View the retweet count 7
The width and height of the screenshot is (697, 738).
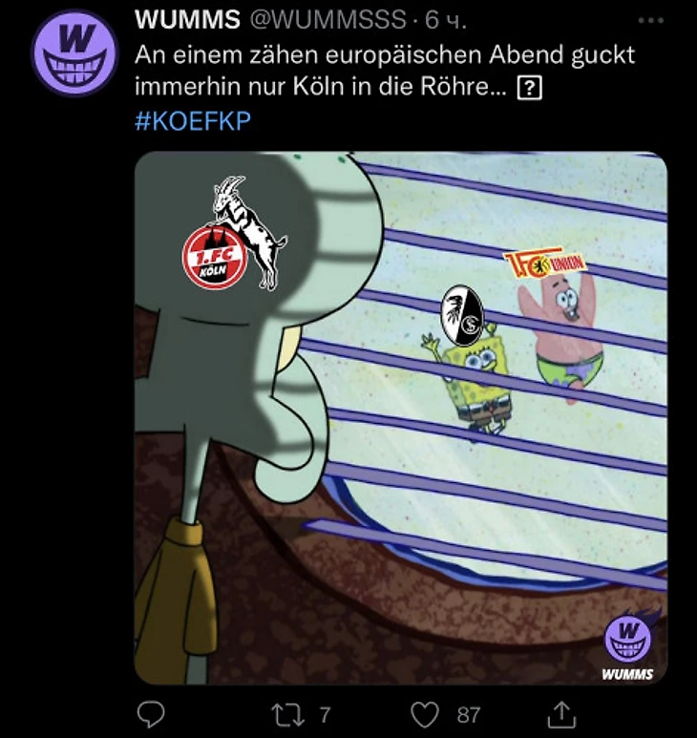click(326, 715)
